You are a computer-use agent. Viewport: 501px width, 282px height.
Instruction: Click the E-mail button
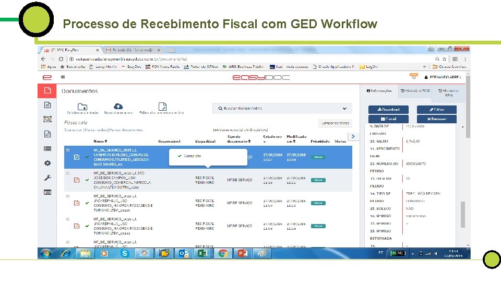(x=388, y=119)
